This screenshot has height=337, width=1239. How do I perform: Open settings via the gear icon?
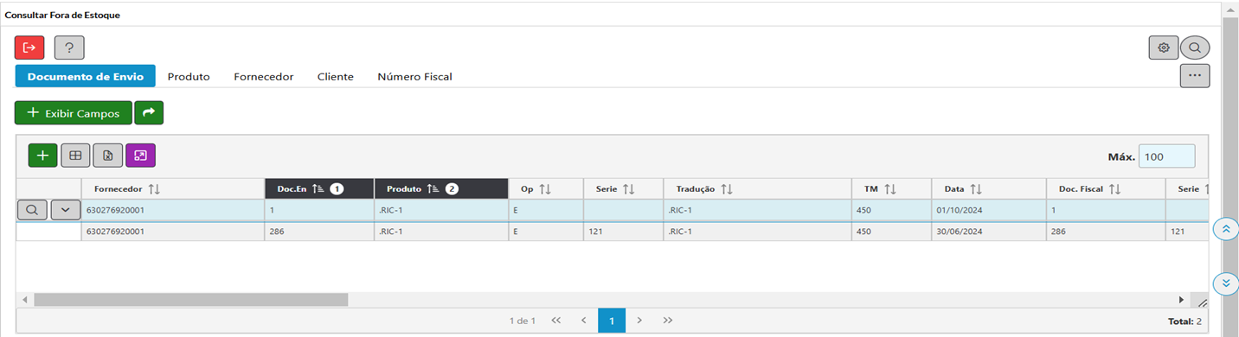pos(1164,48)
